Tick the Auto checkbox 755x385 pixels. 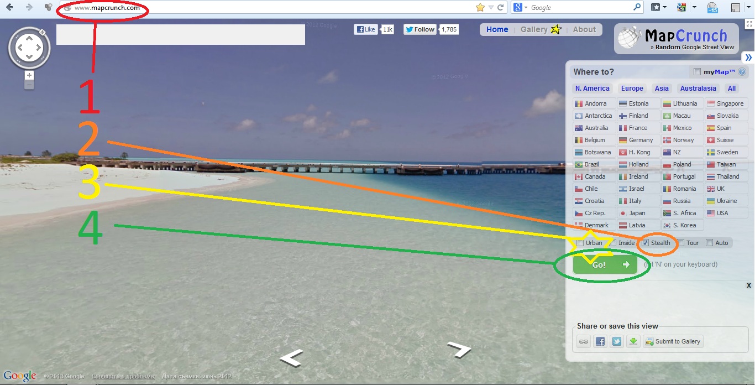(x=710, y=243)
